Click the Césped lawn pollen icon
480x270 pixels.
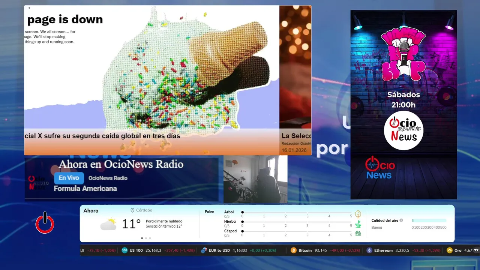pyautogui.click(x=358, y=233)
